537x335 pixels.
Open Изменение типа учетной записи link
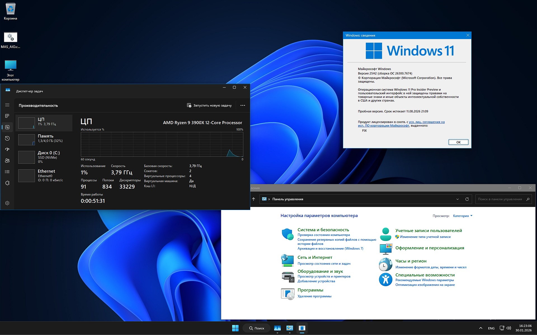[425, 237]
